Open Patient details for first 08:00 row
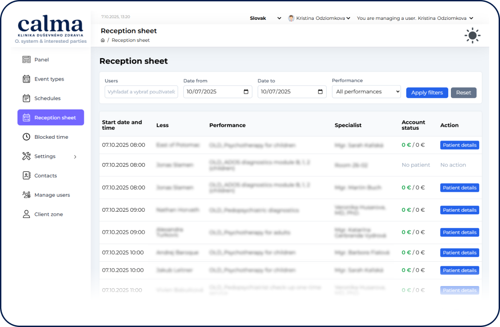 (459, 145)
